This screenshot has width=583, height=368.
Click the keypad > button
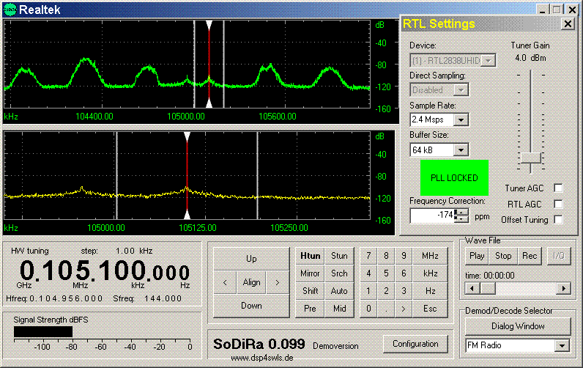coord(404,309)
